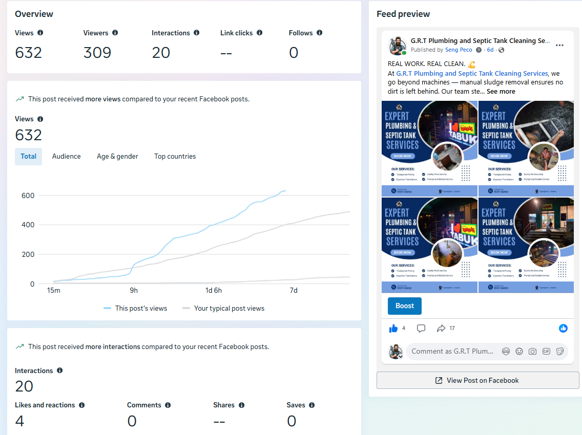
Task: Switch to the Age & gender tab
Action: [x=117, y=157]
